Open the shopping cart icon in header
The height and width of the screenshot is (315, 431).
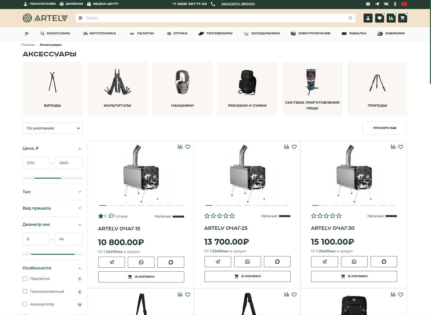(403, 18)
